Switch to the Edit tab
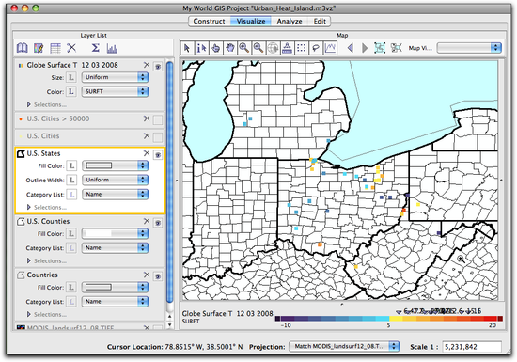Viewport: 517px width, 362px height. coord(320,21)
